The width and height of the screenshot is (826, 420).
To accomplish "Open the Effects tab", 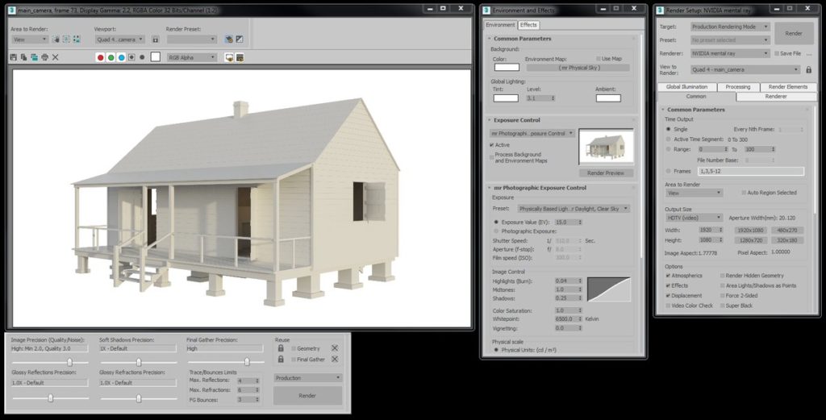I will coord(528,25).
